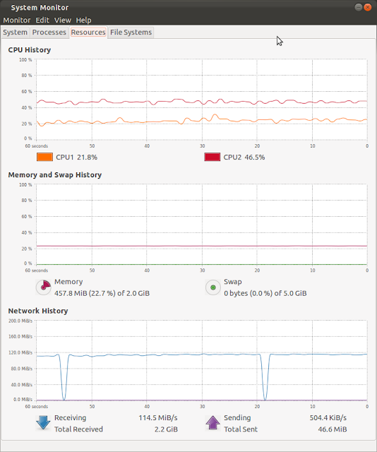This screenshot has height=452, width=377.
Task: Select the Resources tab
Action: (88, 32)
